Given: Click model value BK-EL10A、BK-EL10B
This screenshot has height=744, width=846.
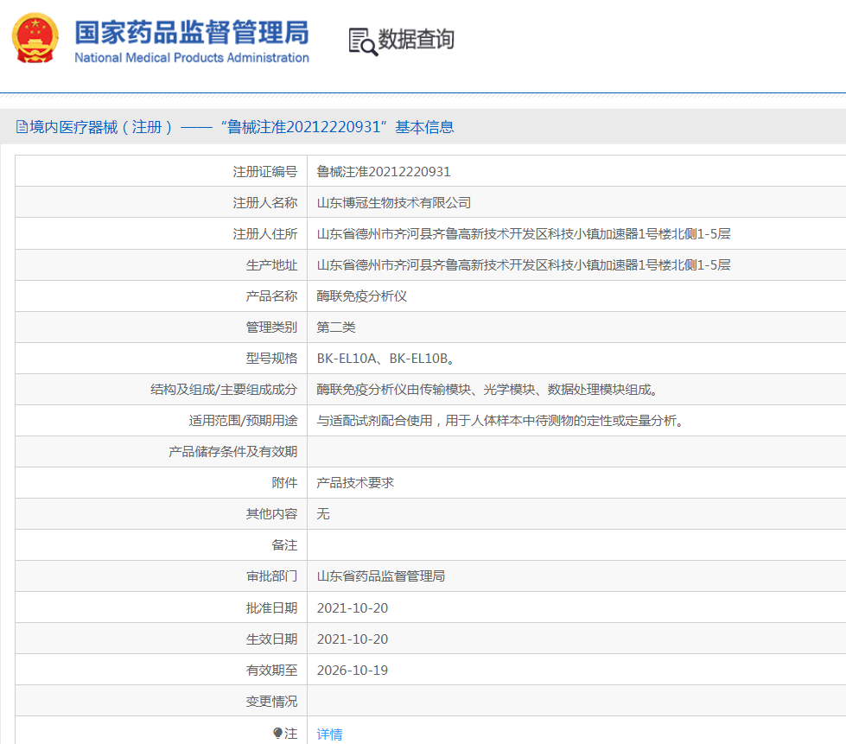Looking at the screenshot, I should pyautogui.click(x=385, y=359).
